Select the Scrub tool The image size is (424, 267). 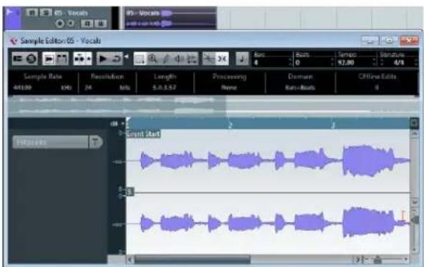point(191,59)
